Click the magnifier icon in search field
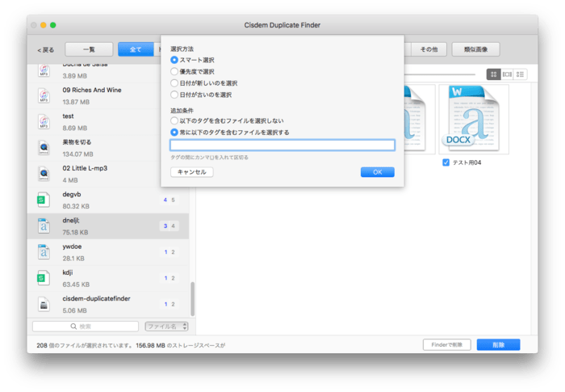Screen dimensions: 565x392 click(73, 327)
